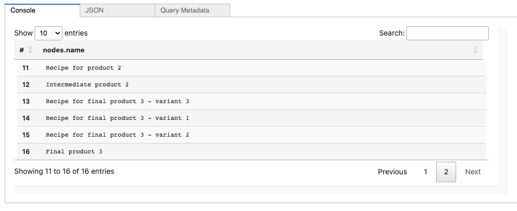The image size is (517, 211).
Task: Open the Query Metadata tab
Action: (192, 10)
